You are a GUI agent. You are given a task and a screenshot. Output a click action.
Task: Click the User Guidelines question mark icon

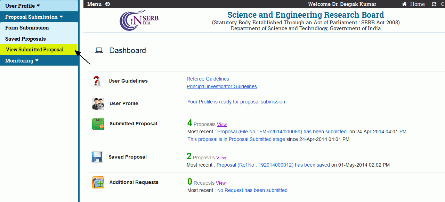pos(97,81)
